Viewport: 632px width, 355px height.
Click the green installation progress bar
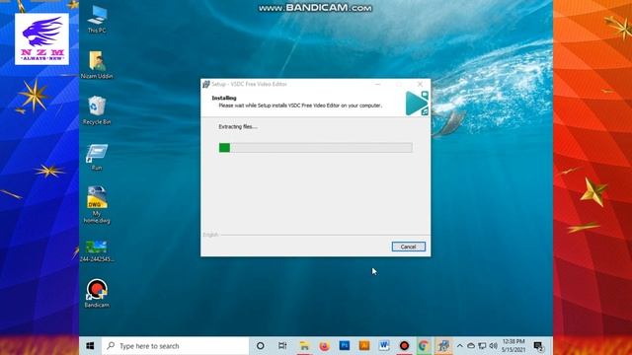(x=315, y=148)
